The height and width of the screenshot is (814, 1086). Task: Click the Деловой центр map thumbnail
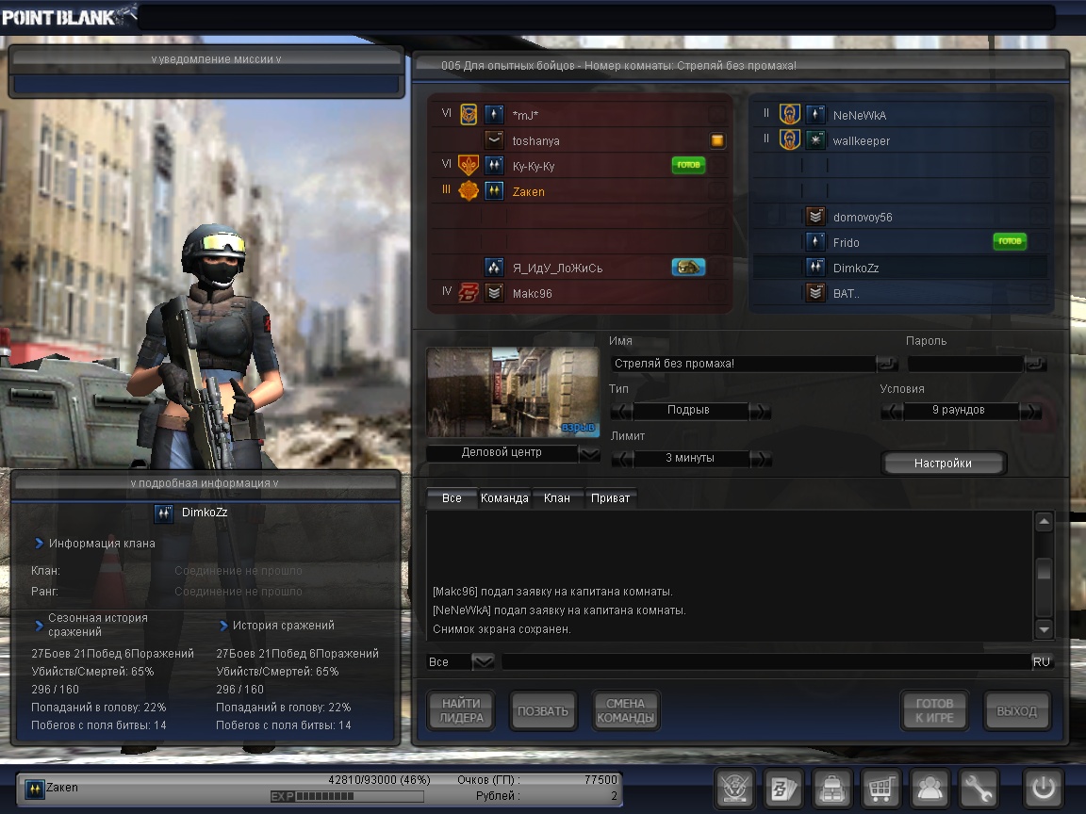(x=512, y=392)
